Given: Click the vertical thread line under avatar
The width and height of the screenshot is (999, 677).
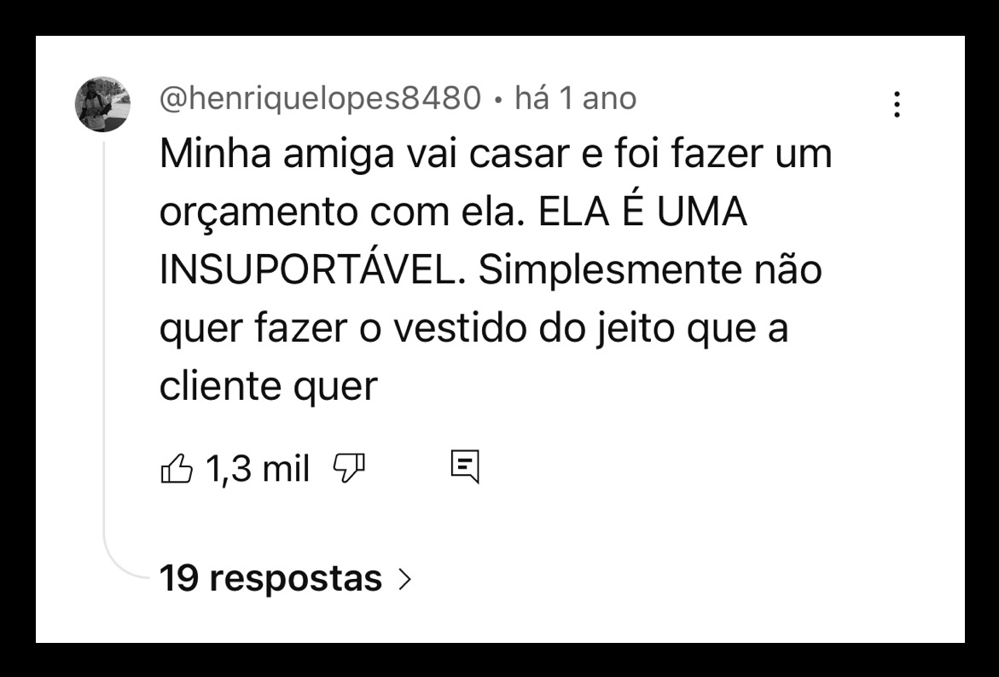Looking at the screenshot, I should coord(104,341).
